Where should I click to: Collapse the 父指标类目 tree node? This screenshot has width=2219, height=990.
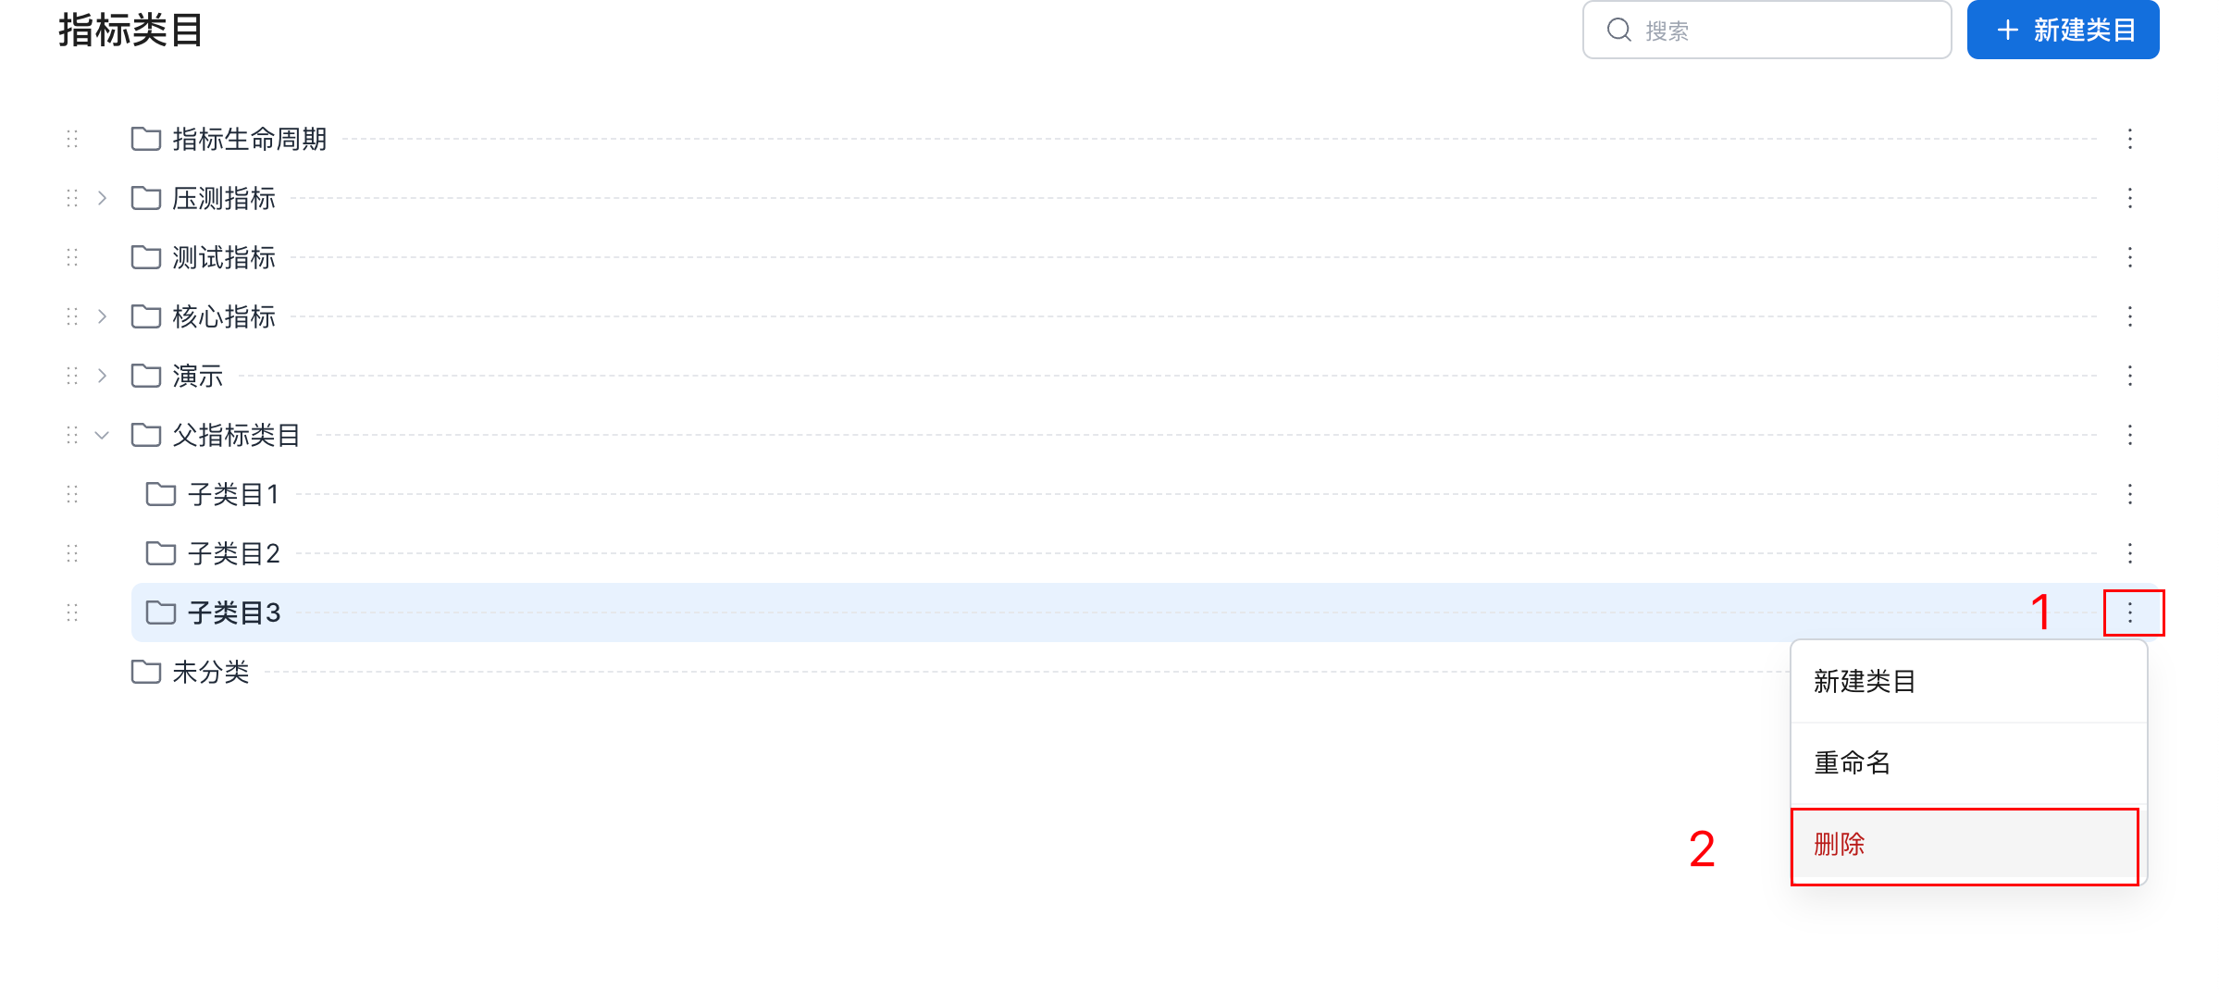pyautogui.click(x=102, y=435)
